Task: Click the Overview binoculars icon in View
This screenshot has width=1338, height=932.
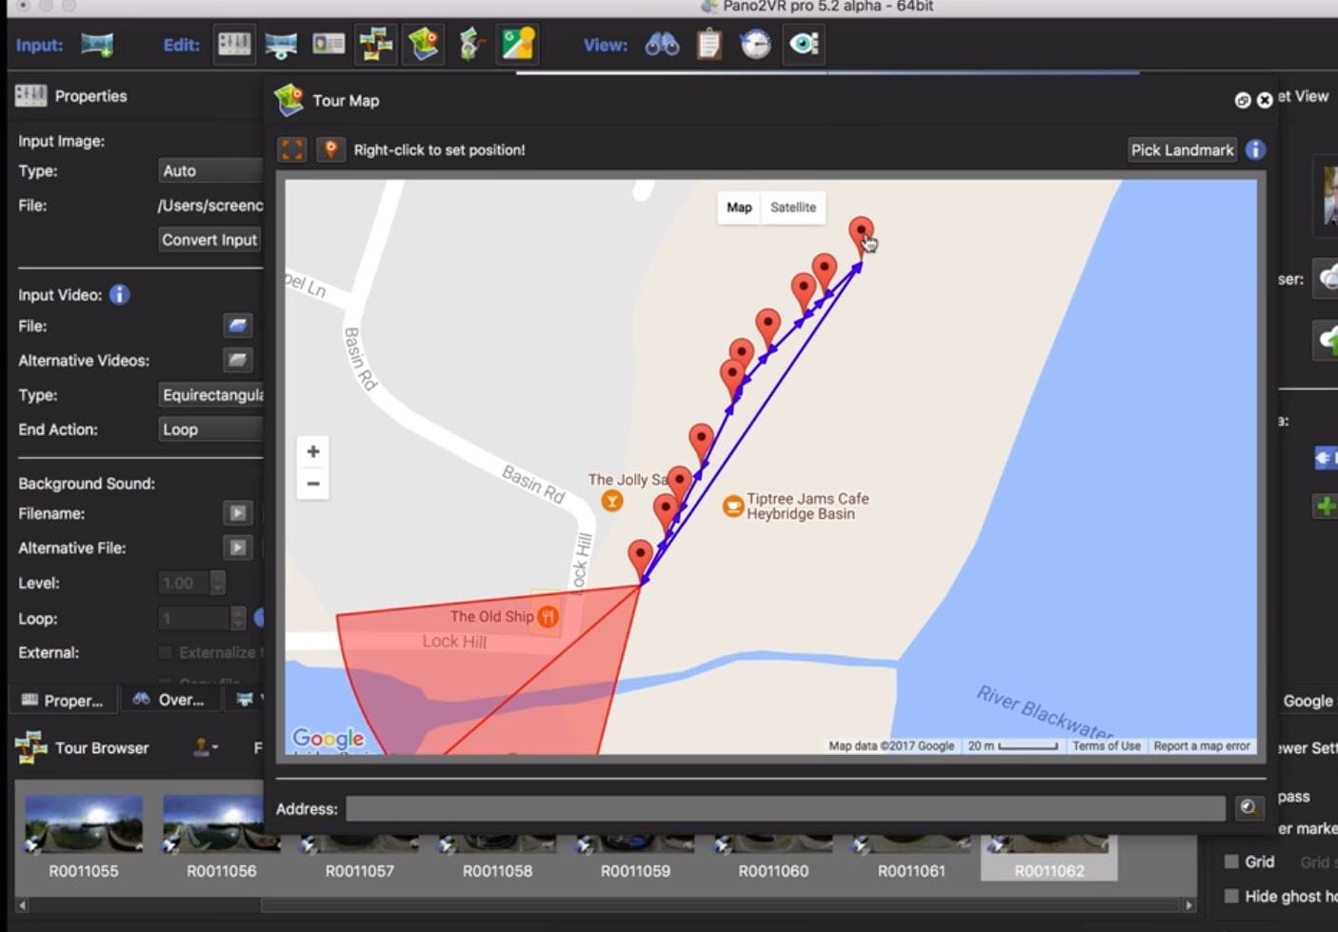Action: click(662, 45)
